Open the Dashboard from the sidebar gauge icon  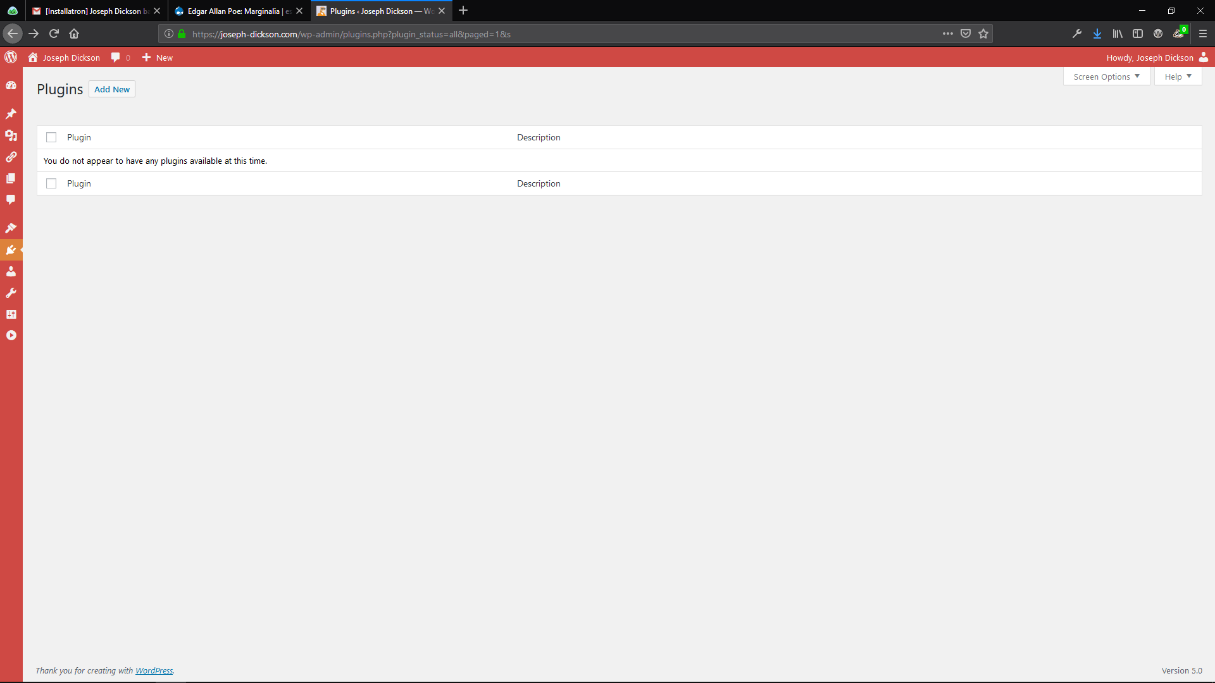11,85
